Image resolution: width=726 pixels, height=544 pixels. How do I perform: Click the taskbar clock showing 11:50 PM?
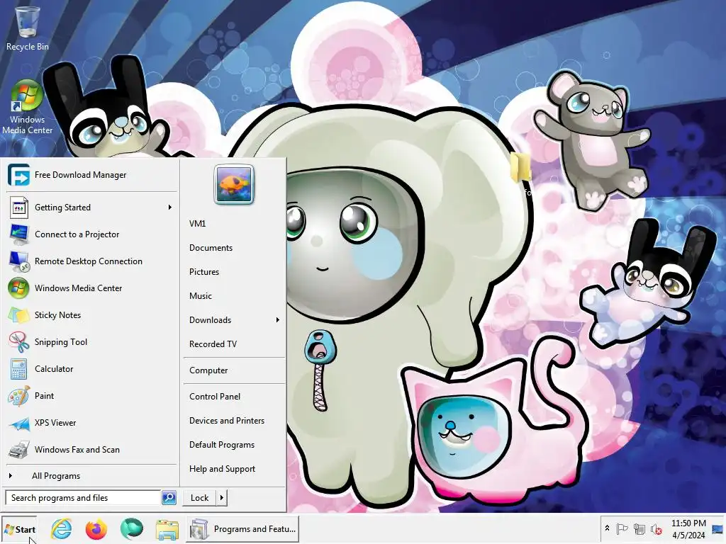pos(688,529)
